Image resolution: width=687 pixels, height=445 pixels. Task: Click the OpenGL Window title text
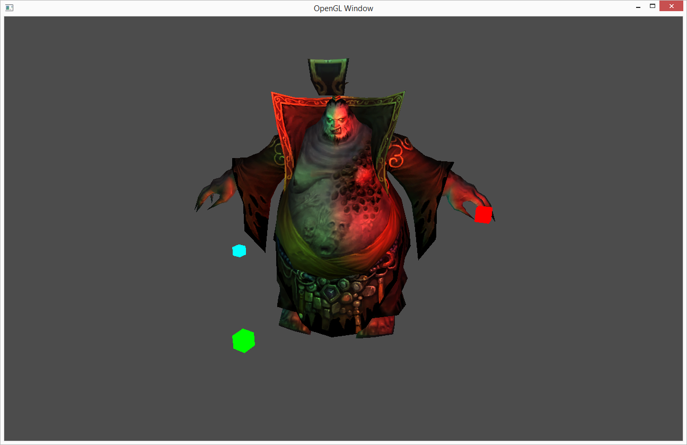point(343,8)
